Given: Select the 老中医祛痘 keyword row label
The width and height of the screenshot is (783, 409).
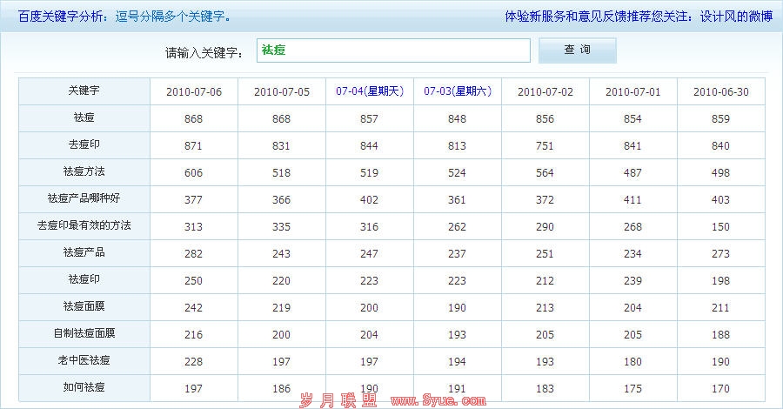Looking at the screenshot, I should pyautogui.click(x=84, y=360).
